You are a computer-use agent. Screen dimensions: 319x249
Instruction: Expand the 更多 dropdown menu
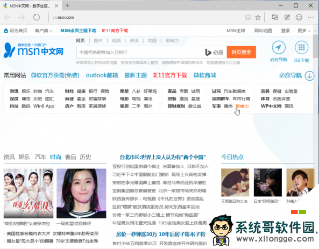(x=304, y=31)
